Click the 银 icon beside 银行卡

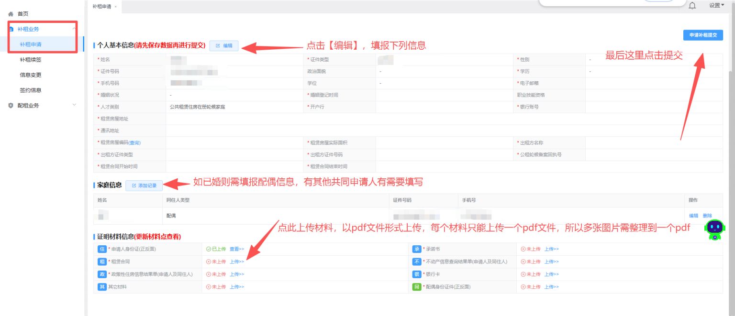click(x=416, y=274)
